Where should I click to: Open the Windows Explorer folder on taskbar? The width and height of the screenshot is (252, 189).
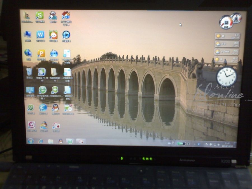click(50, 141)
